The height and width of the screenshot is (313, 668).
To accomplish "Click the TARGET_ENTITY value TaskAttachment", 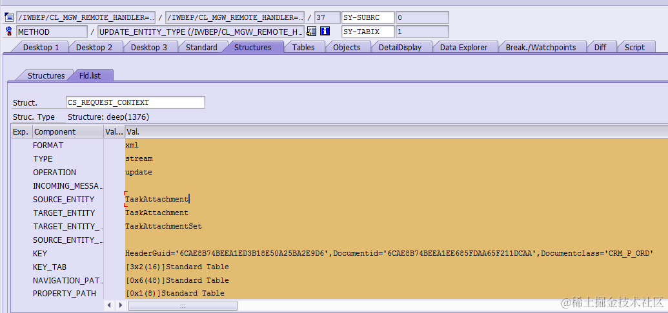I will click(x=157, y=213).
